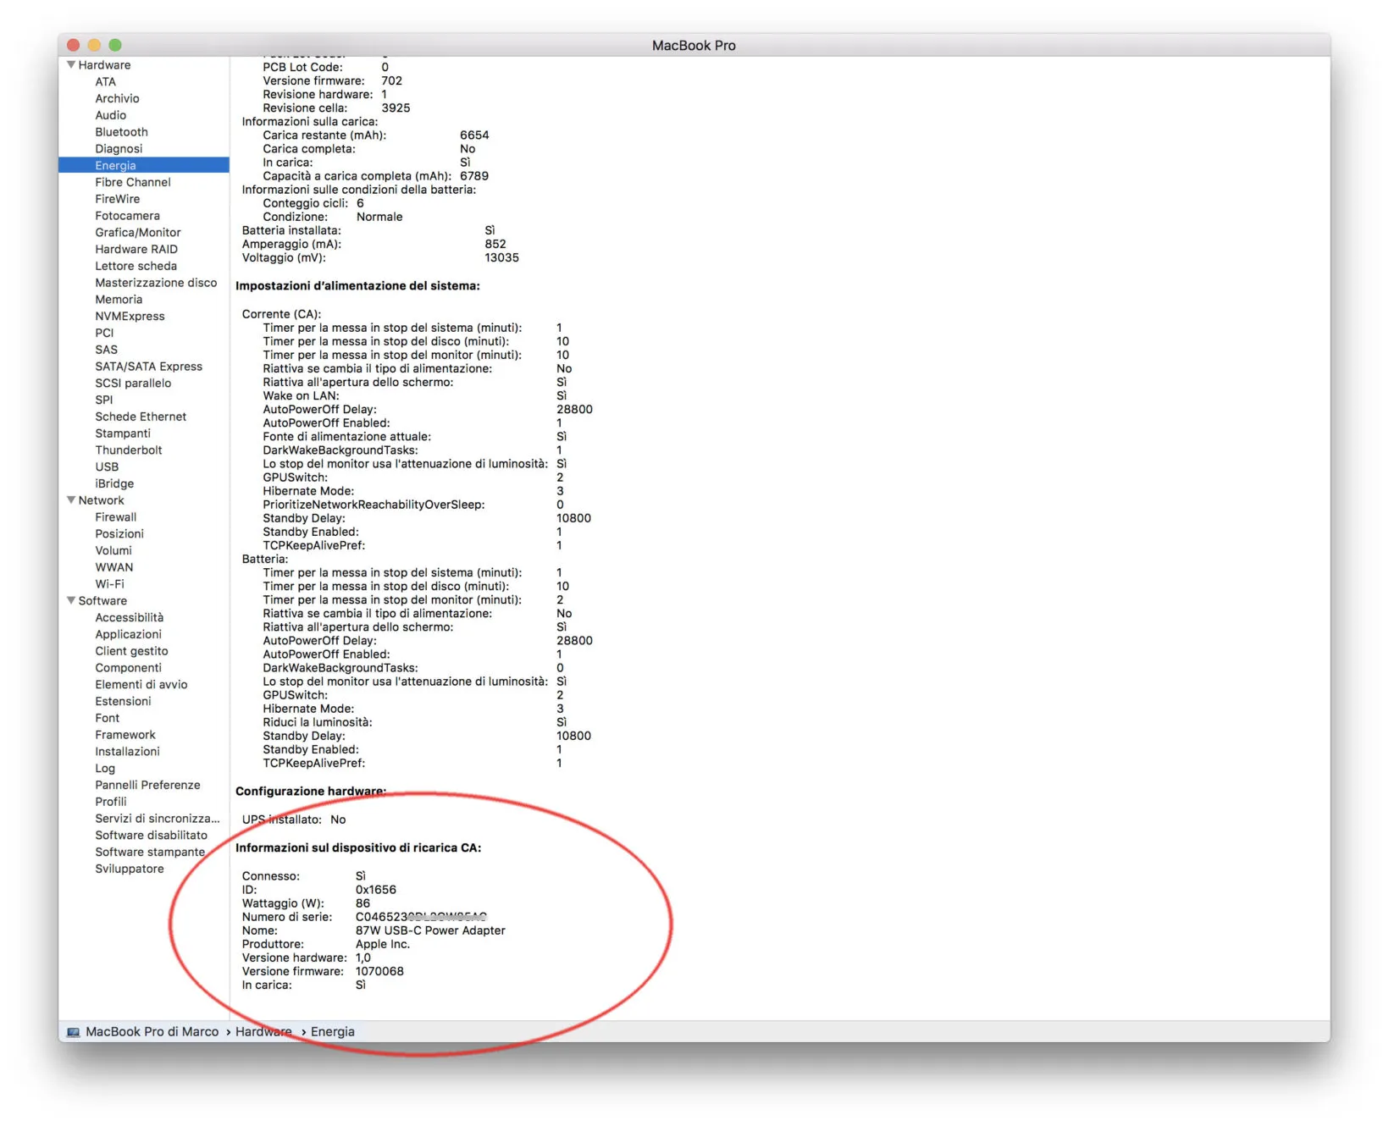Select SAS in the sidebar

[x=106, y=350]
